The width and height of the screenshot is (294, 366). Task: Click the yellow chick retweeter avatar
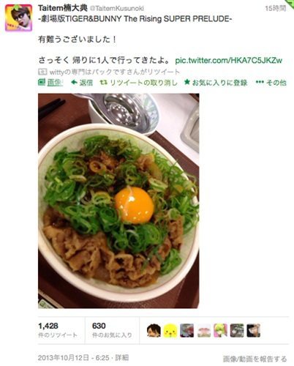170,331
